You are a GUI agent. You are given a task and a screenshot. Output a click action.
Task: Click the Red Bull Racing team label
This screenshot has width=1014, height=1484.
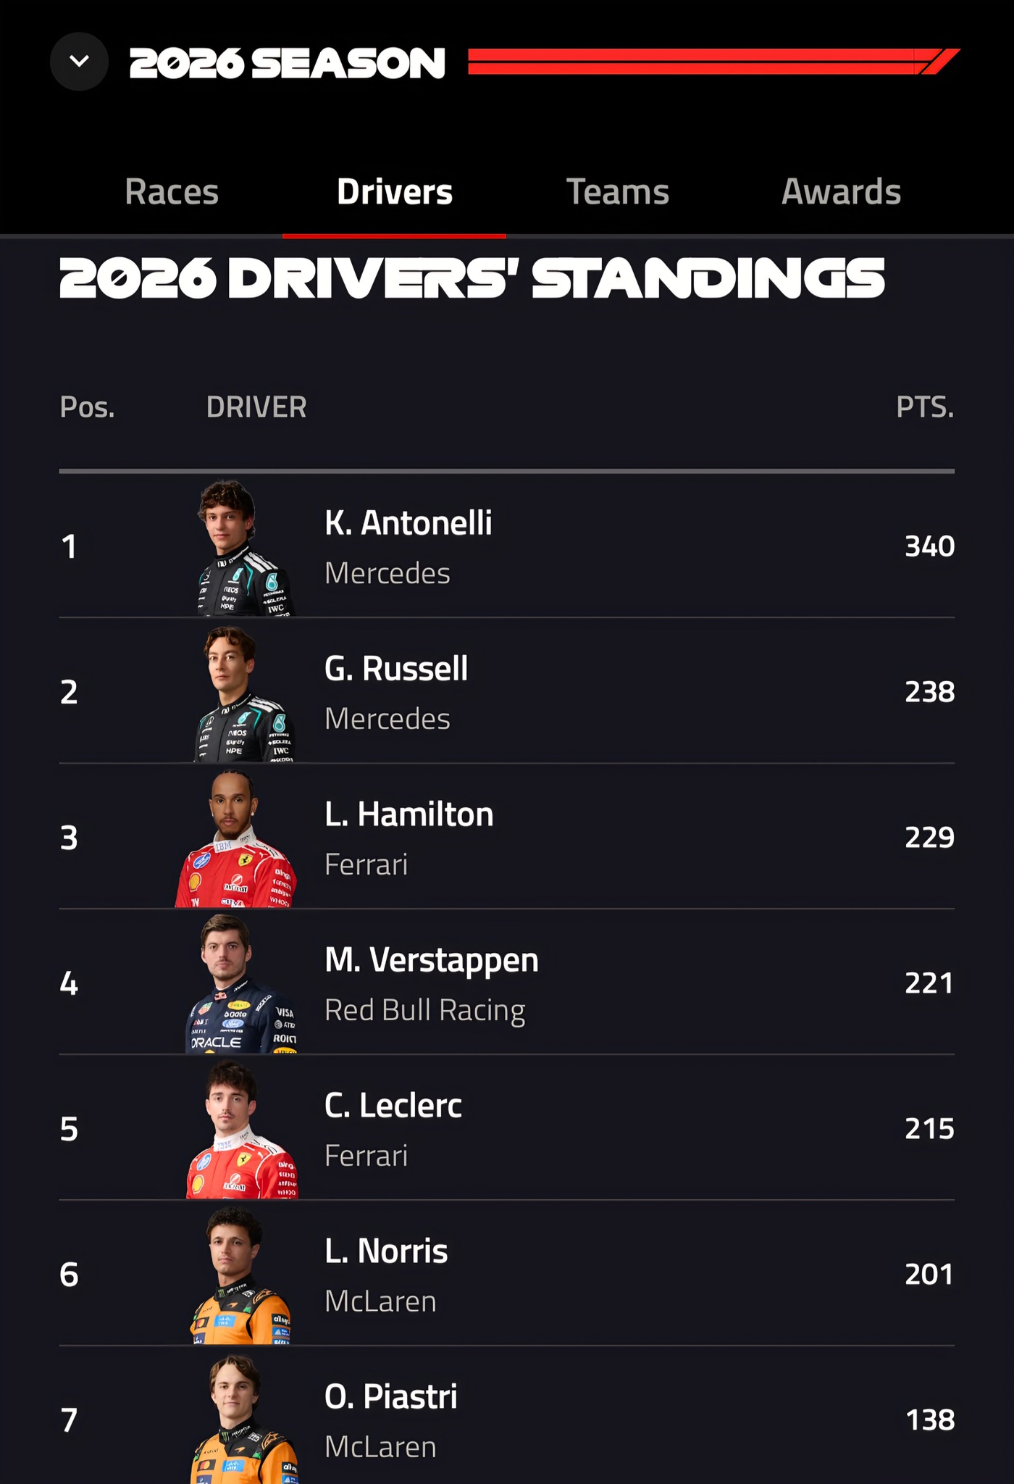coord(424,1010)
